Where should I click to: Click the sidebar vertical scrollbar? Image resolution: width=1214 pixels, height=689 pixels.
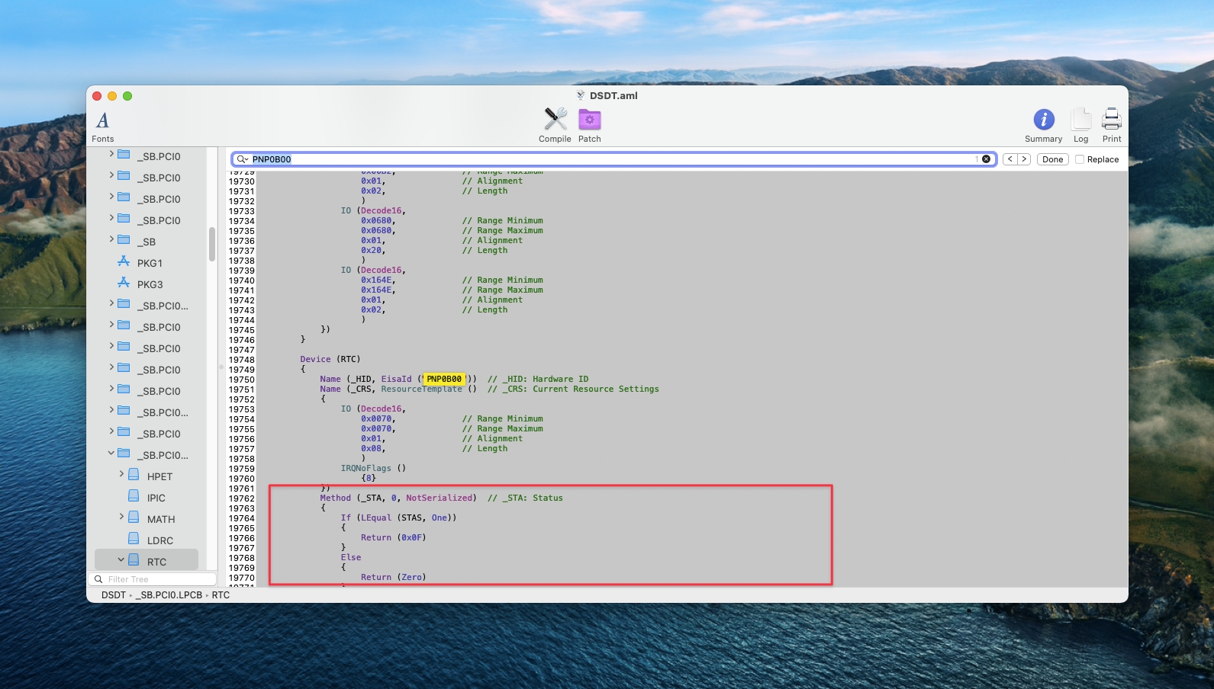tap(212, 245)
